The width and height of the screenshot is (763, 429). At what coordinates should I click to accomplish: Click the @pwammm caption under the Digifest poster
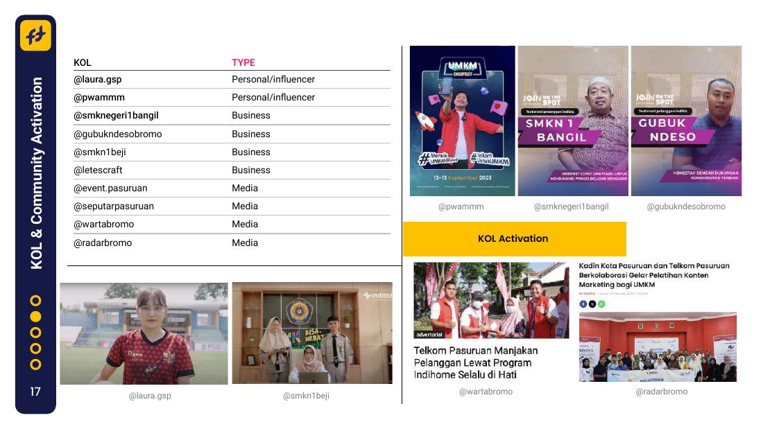click(461, 207)
